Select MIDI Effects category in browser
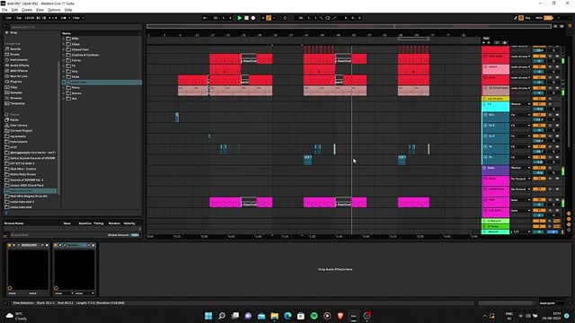The image size is (575, 323). tap(19, 71)
